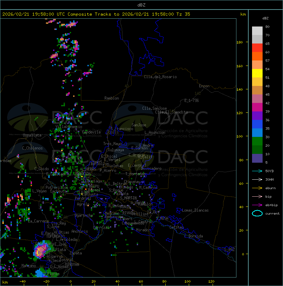283x286 pixels.
Task: Click the S_MARTIN place label
Action: coord(128,198)
